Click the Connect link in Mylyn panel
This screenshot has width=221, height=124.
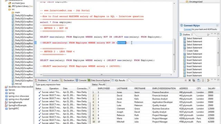[x=188, y=29]
